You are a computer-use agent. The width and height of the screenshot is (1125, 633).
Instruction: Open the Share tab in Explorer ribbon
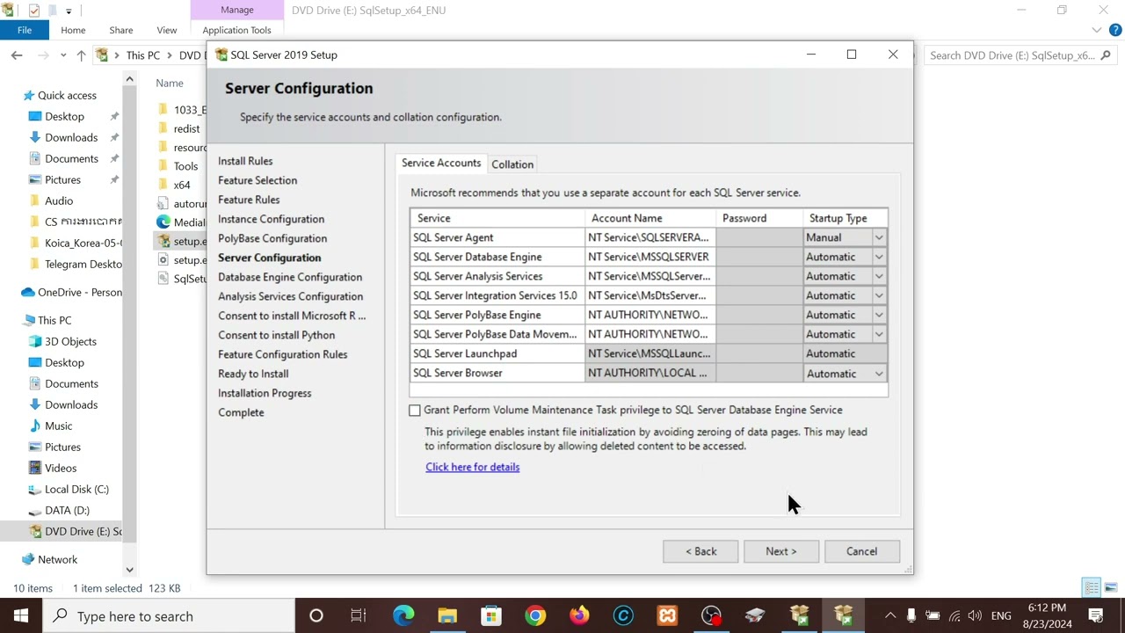tap(121, 30)
